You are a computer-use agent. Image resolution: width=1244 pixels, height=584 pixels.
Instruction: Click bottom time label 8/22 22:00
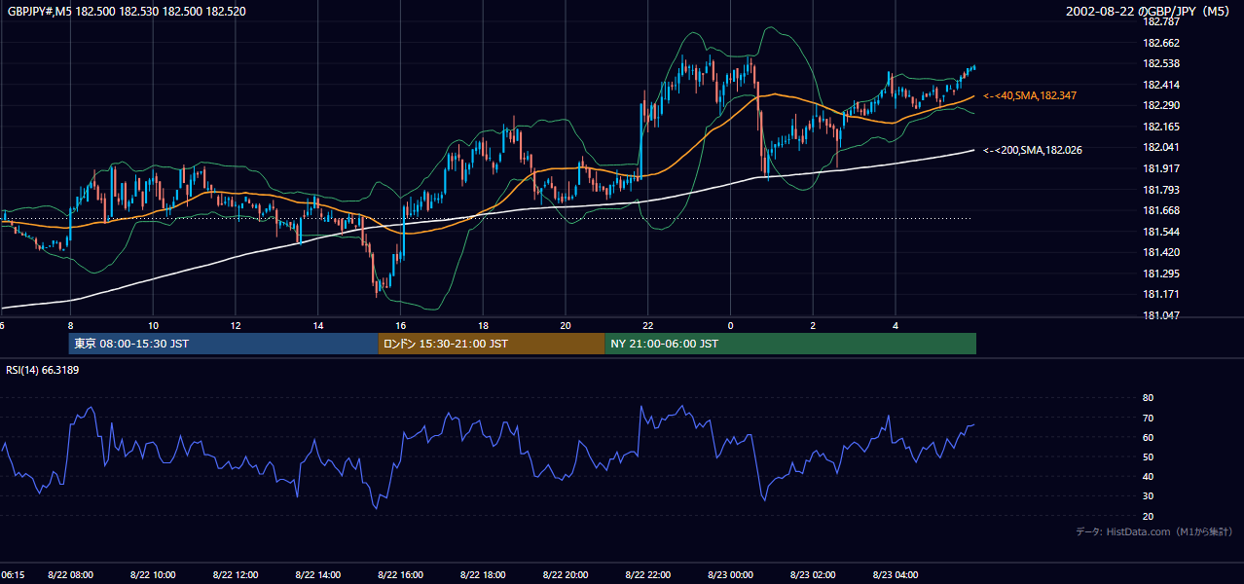(x=647, y=575)
